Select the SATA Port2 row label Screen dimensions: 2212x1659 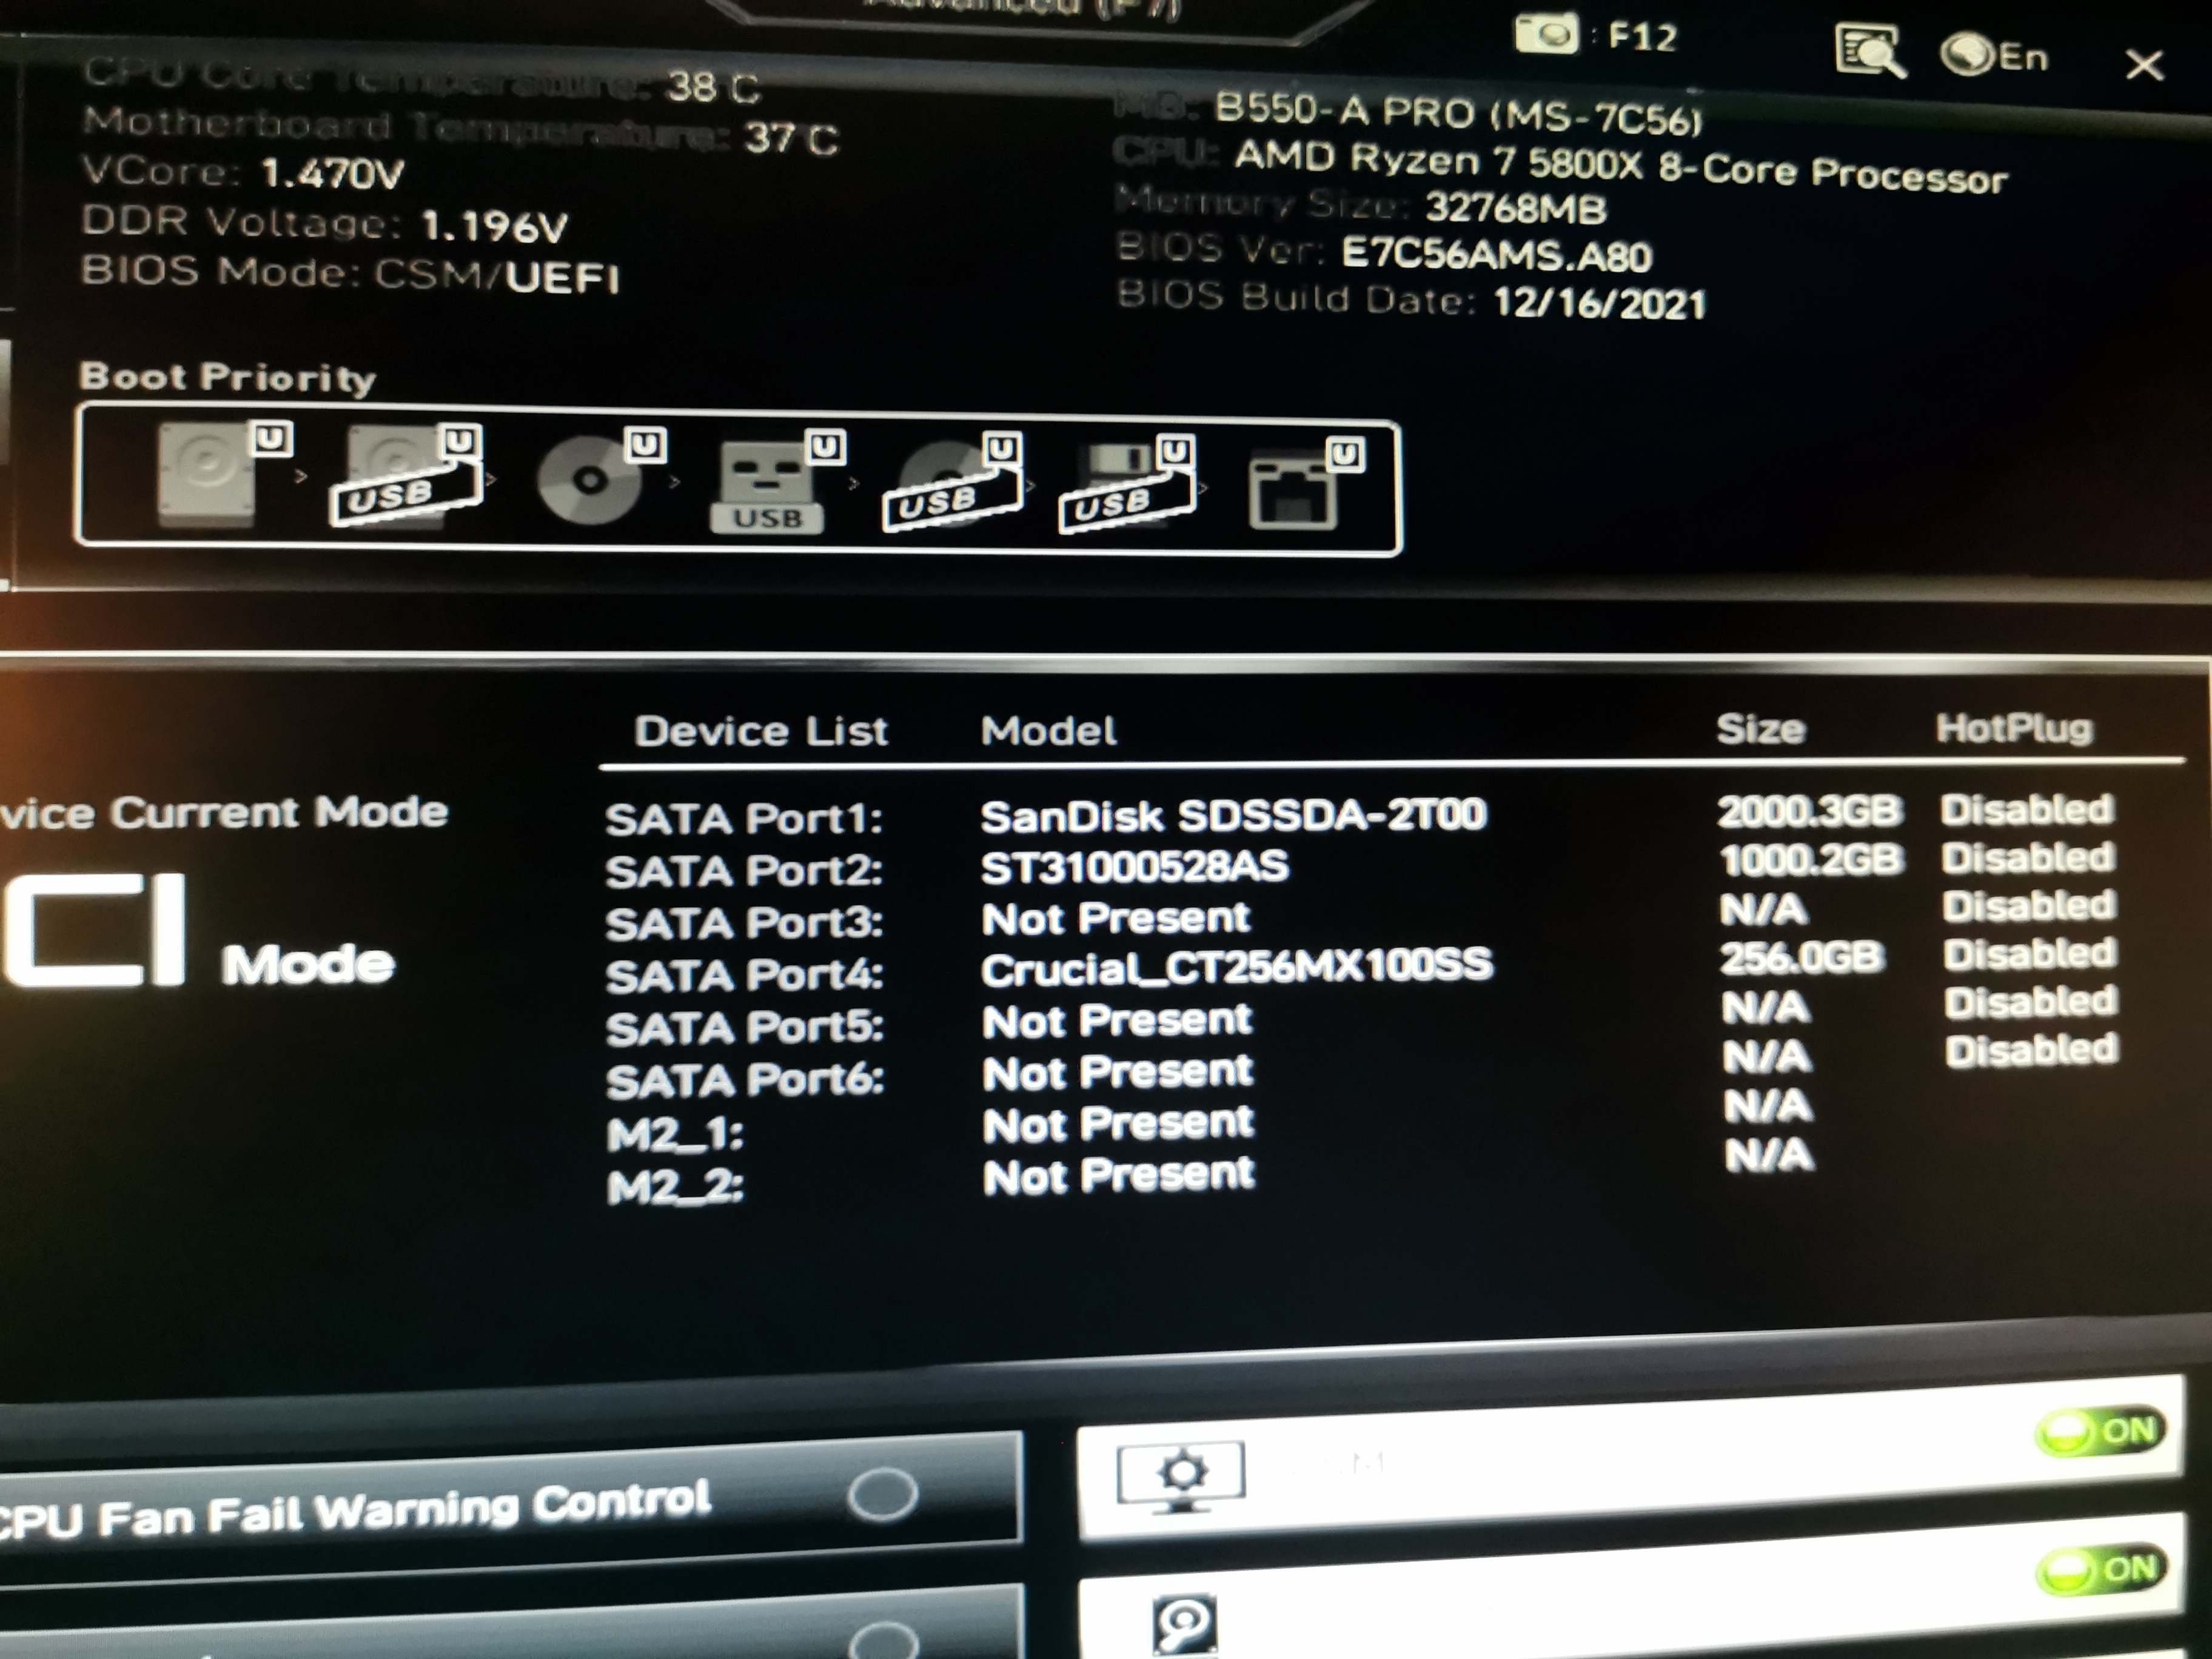[744, 870]
